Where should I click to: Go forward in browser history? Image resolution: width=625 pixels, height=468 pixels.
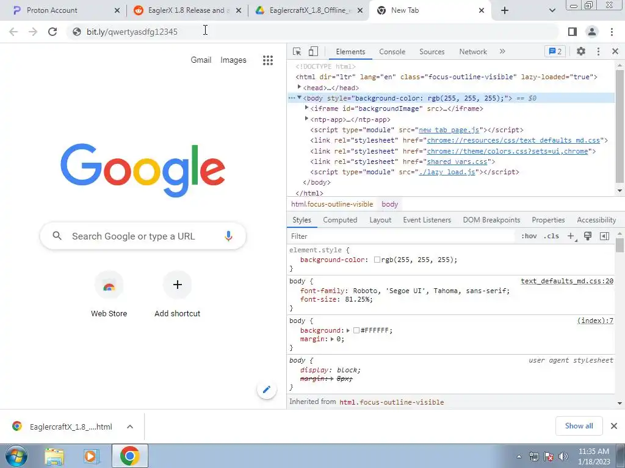click(33, 32)
